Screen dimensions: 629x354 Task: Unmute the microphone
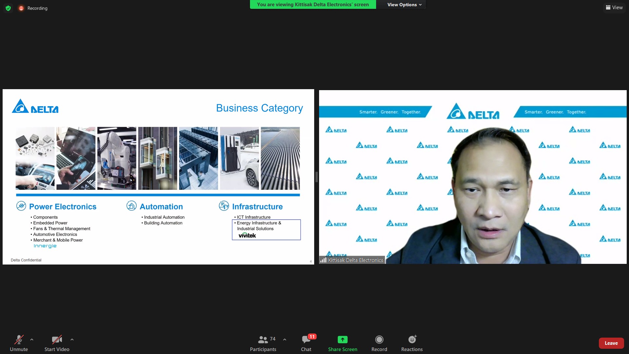coord(19,343)
